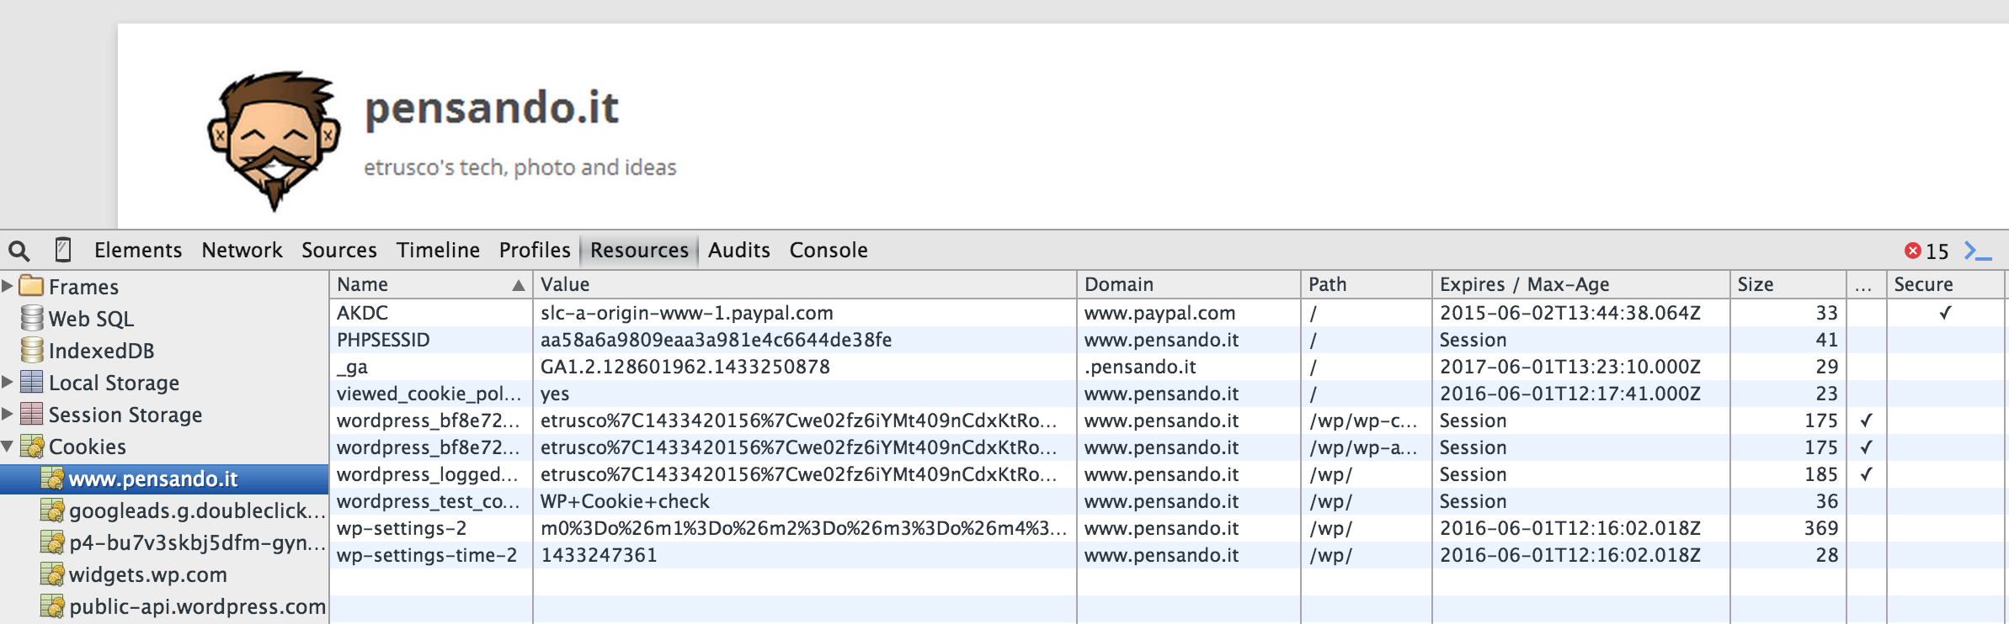Screen dimensions: 2009x624
Task: Click the Session Storage grid icon
Action: click(x=31, y=414)
